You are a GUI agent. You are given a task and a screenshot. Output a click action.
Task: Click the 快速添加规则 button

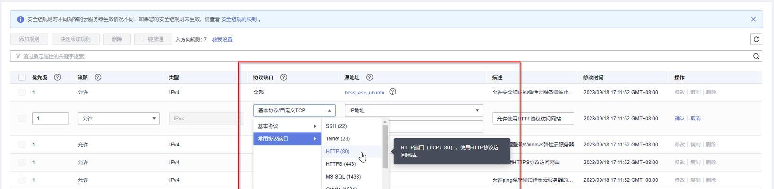[x=75, y=39]
